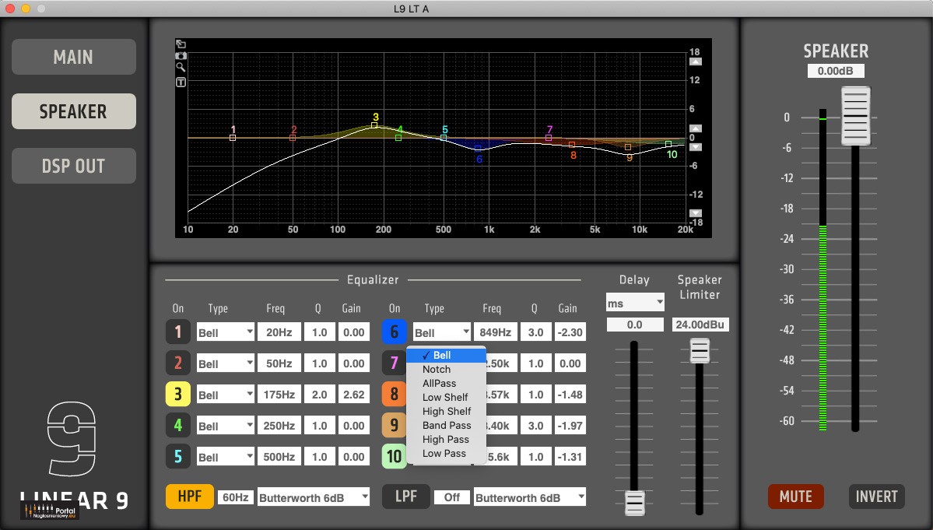Image resolution: width=933 pixels, height=530 pixels.
Task: Open the delay units ms dropdown
Action: click(x=635, y=302)
